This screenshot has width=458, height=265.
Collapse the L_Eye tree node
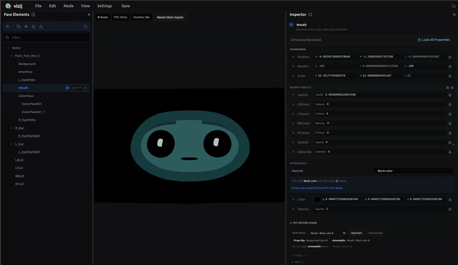pyautogui.click(x=11, y=144)
